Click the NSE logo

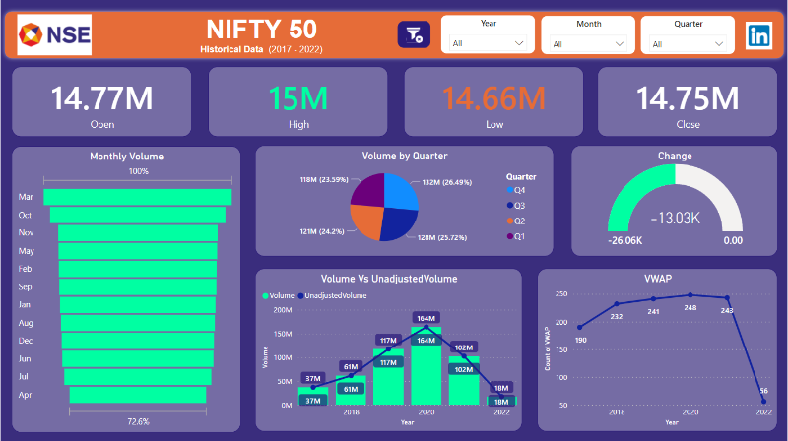[55, 34]
